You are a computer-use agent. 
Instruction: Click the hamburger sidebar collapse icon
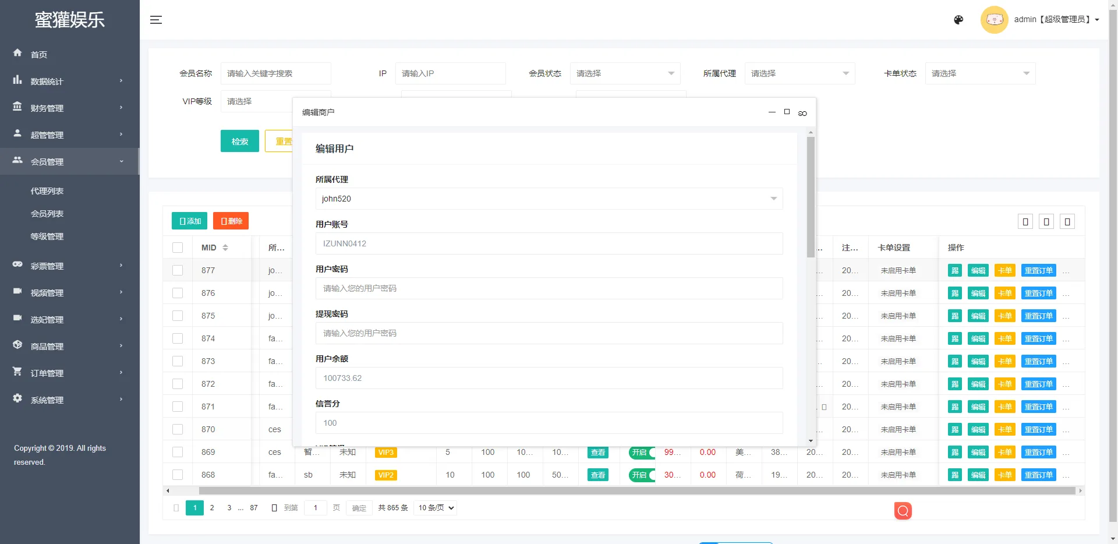click(x=156, y=20)
